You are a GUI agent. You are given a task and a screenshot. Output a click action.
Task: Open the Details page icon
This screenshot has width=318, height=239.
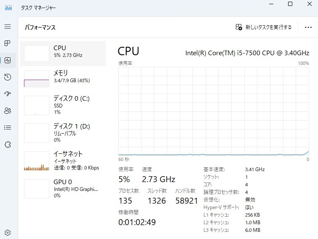8,128
